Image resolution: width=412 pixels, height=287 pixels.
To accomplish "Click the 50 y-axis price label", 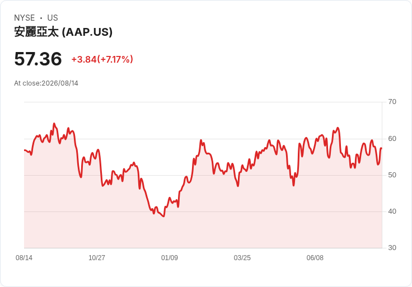I will click(392, 175).
